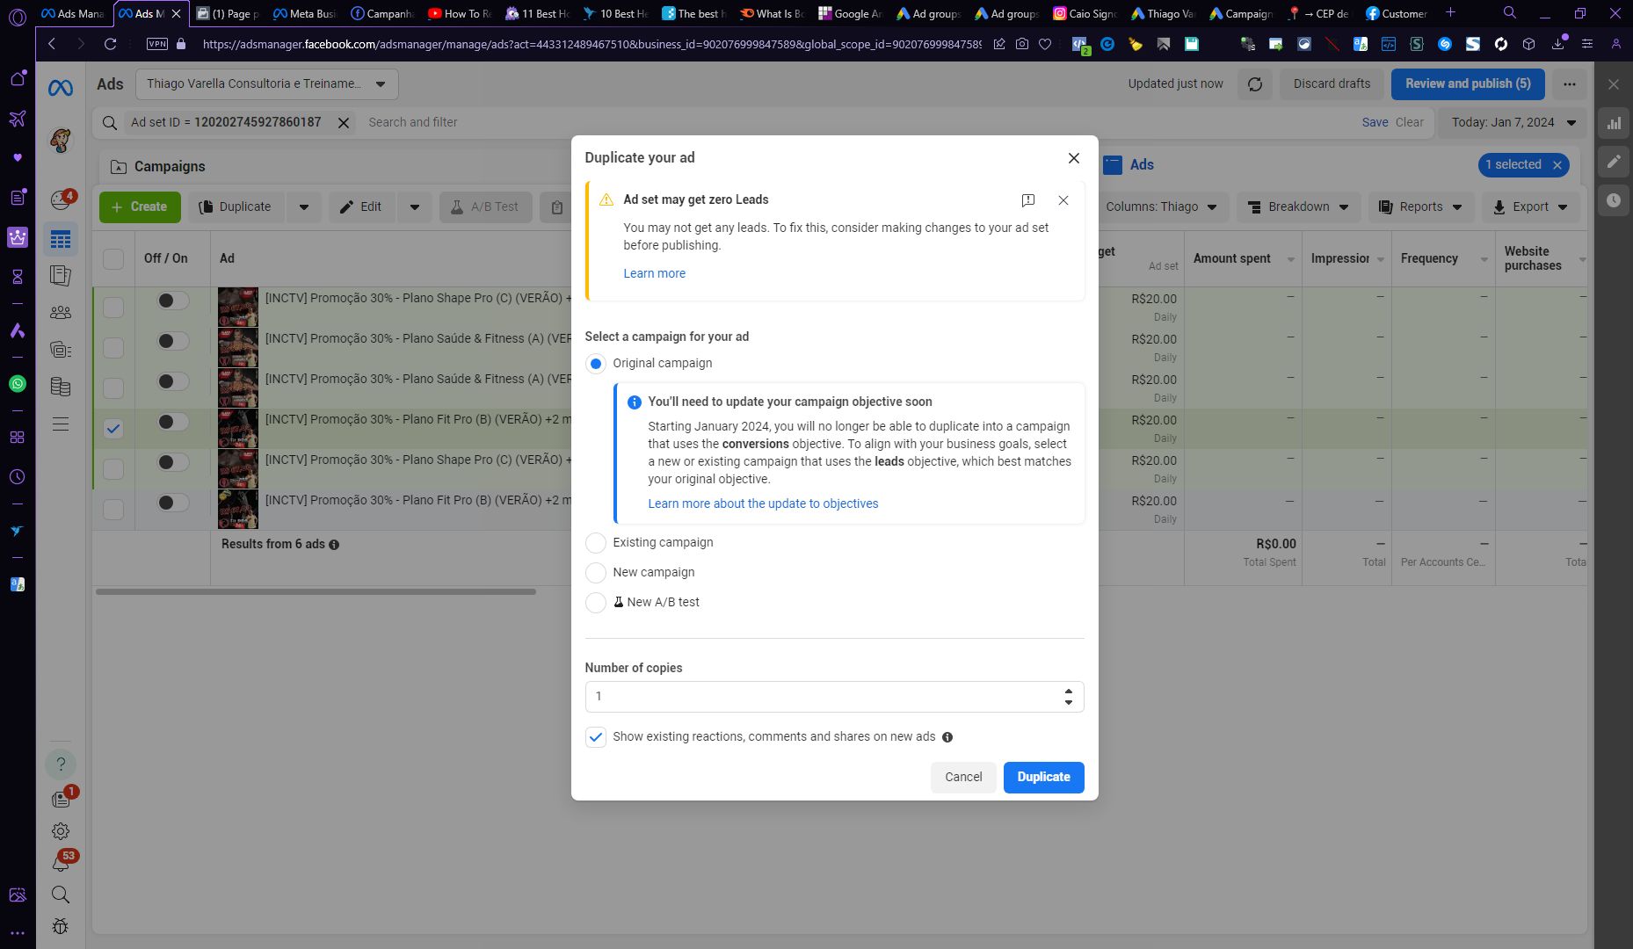Click the horizontal table scrollbar
This screenshot has width=1633, height=949.
tap(316, 592)
